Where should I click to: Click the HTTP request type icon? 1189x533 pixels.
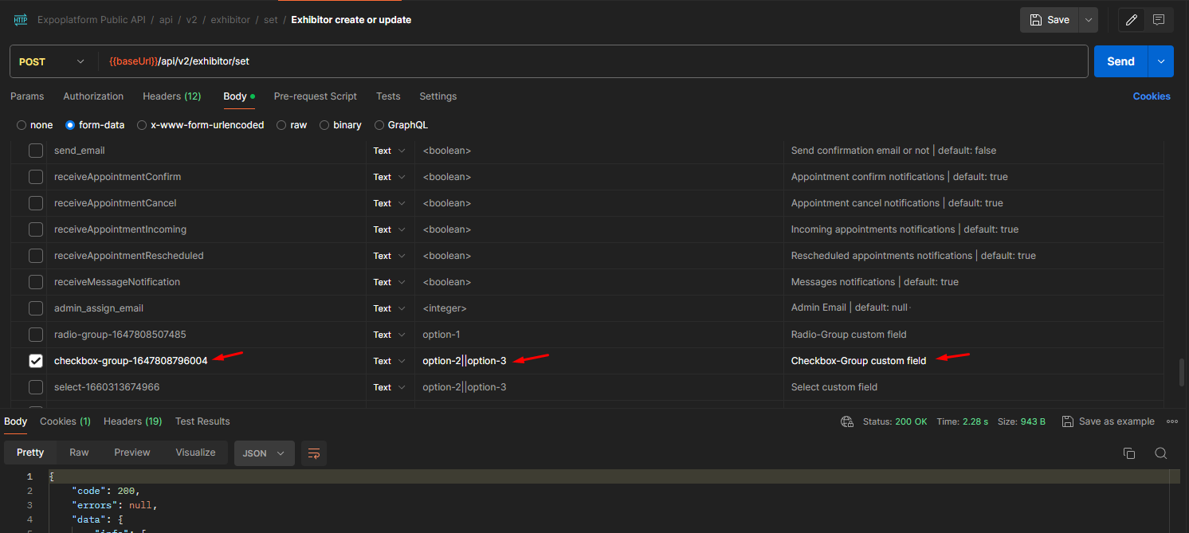[21, 20]
